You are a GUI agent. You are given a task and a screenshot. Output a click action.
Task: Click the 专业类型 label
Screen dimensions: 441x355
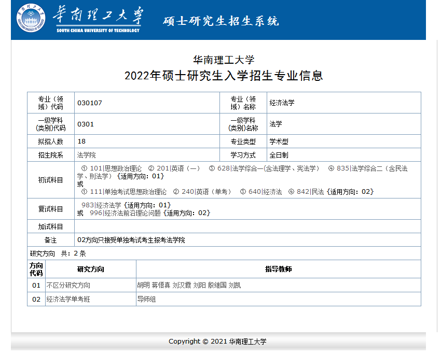[243, 141]
